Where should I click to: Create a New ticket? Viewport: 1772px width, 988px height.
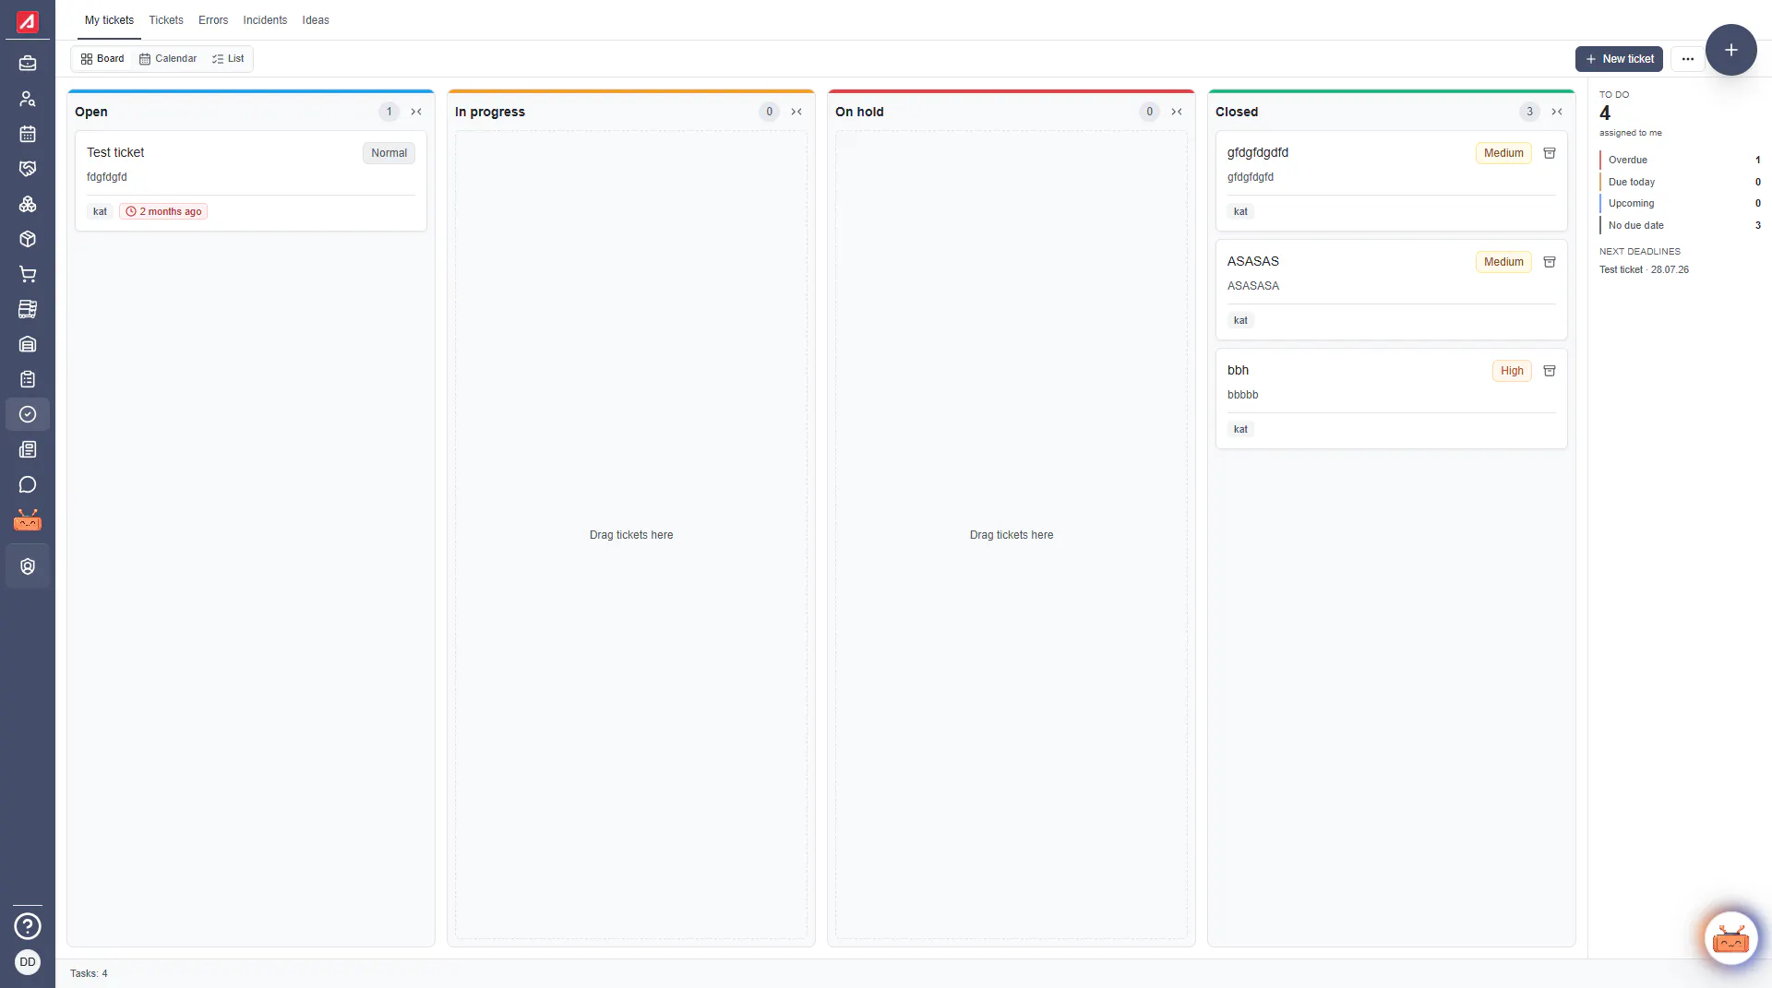point(1619,59)
